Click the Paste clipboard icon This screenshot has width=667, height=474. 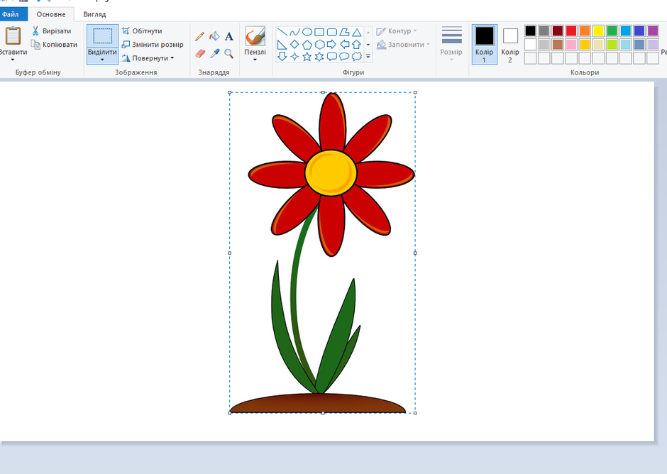coord(13,35)
